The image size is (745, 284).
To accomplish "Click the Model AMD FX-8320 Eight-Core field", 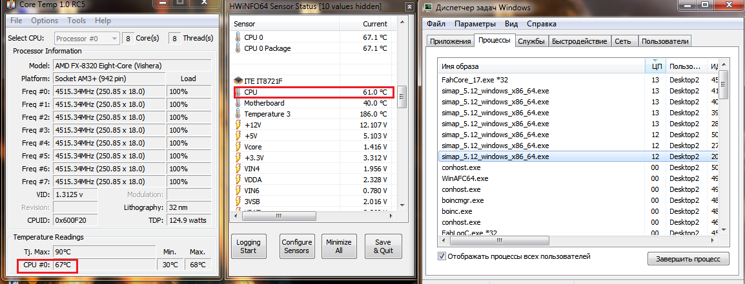I will (133, 66).
